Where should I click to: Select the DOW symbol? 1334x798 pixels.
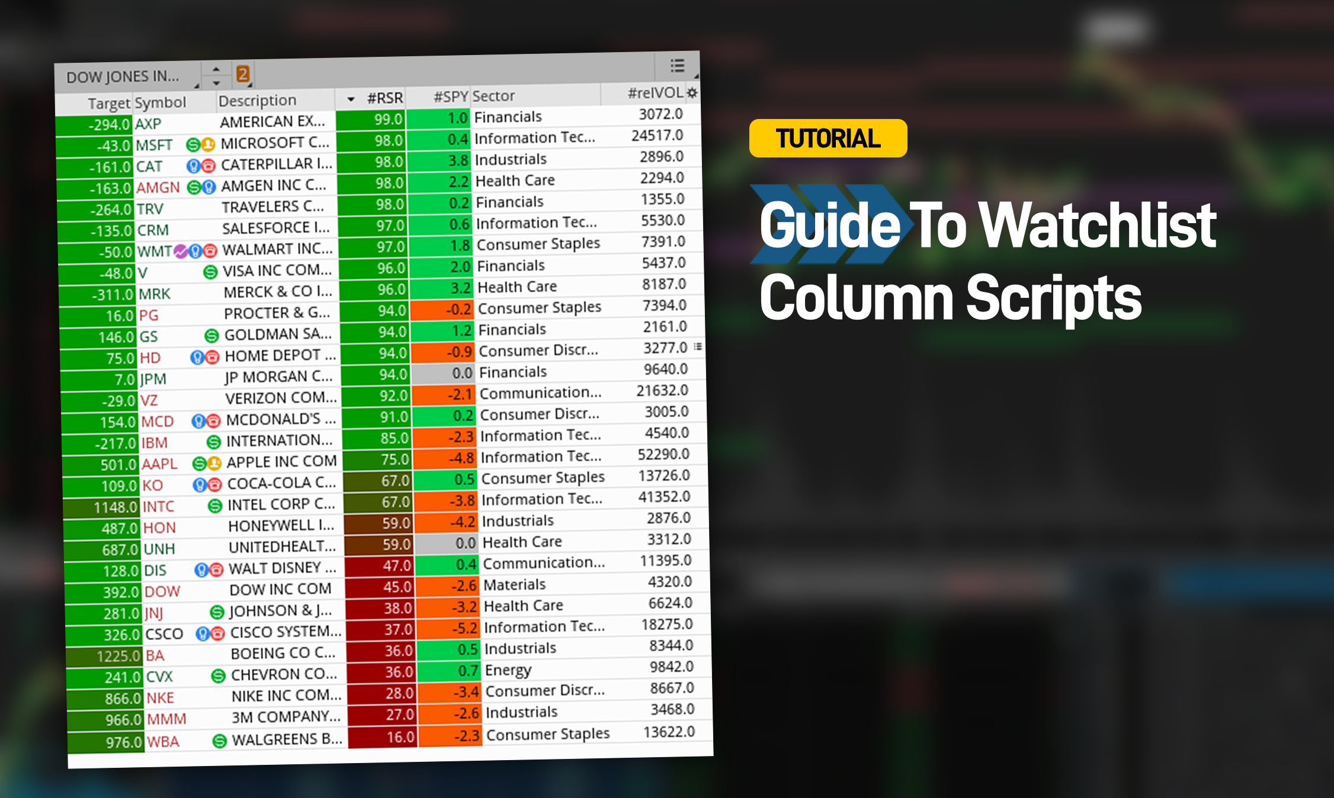click(162, 592)
